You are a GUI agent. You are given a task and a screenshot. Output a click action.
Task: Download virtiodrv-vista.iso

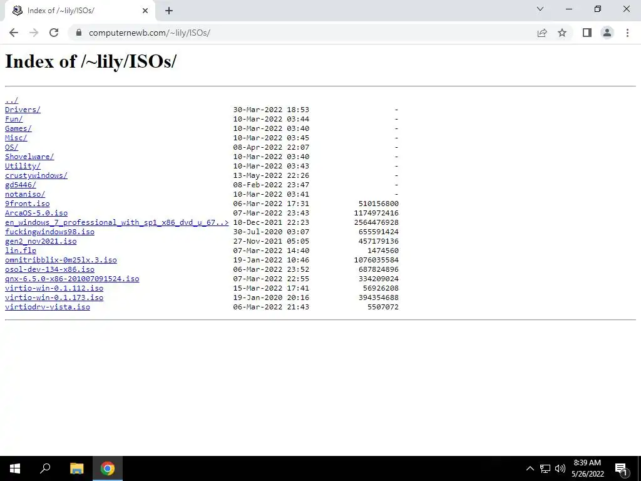pos(48,307)
